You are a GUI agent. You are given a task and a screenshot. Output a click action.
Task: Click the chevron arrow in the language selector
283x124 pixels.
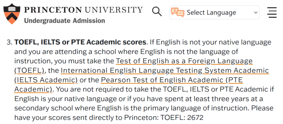pyautogui.click(x=255, y=13)
